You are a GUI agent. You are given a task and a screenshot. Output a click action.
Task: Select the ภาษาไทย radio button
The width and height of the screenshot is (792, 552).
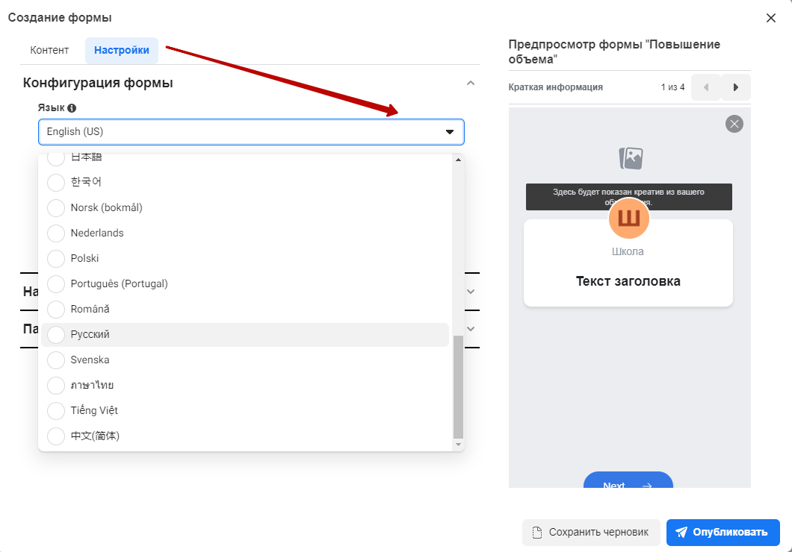click(x=56, y=385)
